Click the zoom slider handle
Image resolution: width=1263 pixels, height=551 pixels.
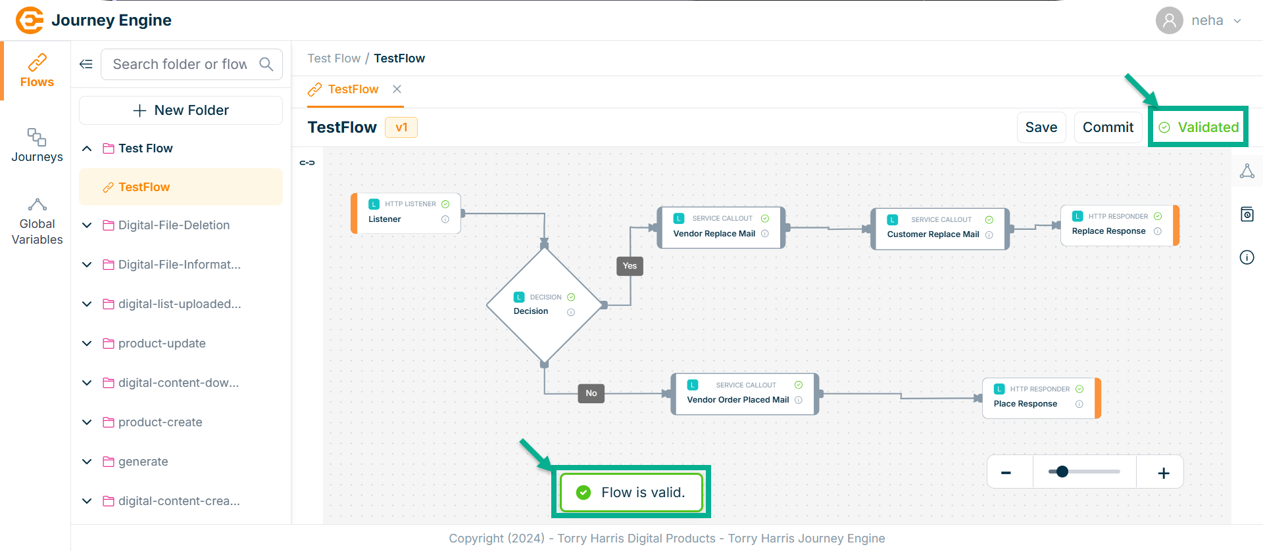[x=1062, y=472]
